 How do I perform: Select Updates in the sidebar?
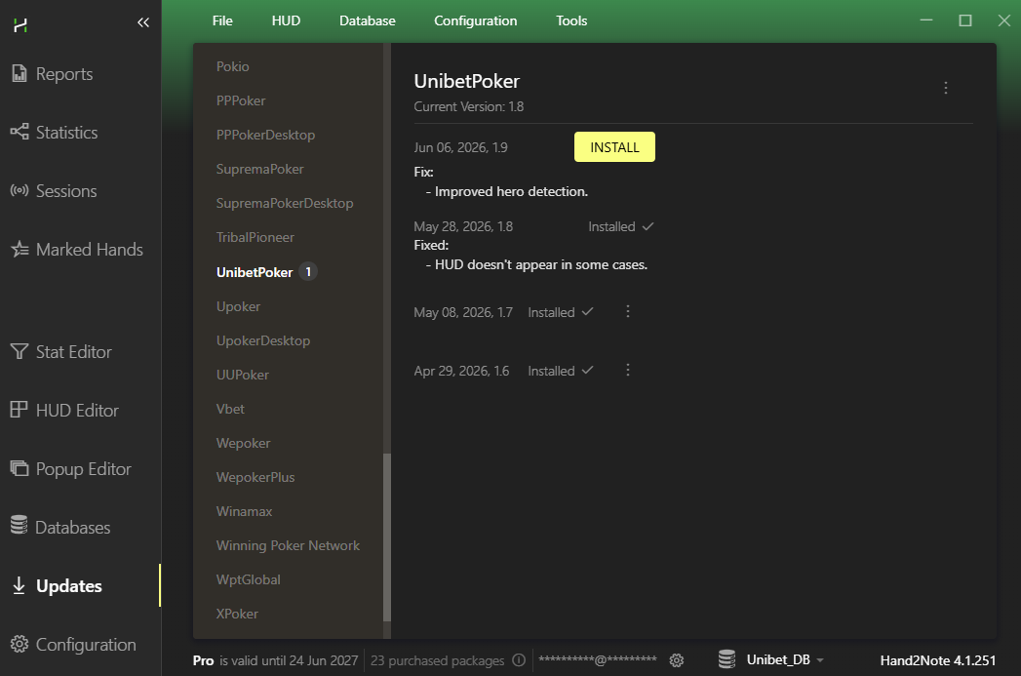click(x=57, y=585)
